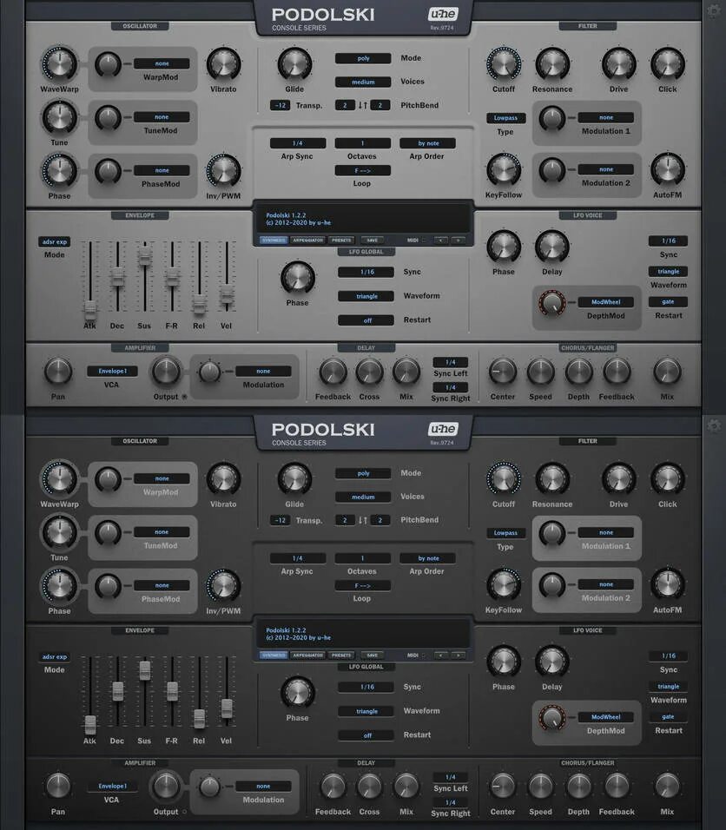Click the KeyFollow knob, dark-skin filter
Screen dimensions: 726x830
click(504, 584)
